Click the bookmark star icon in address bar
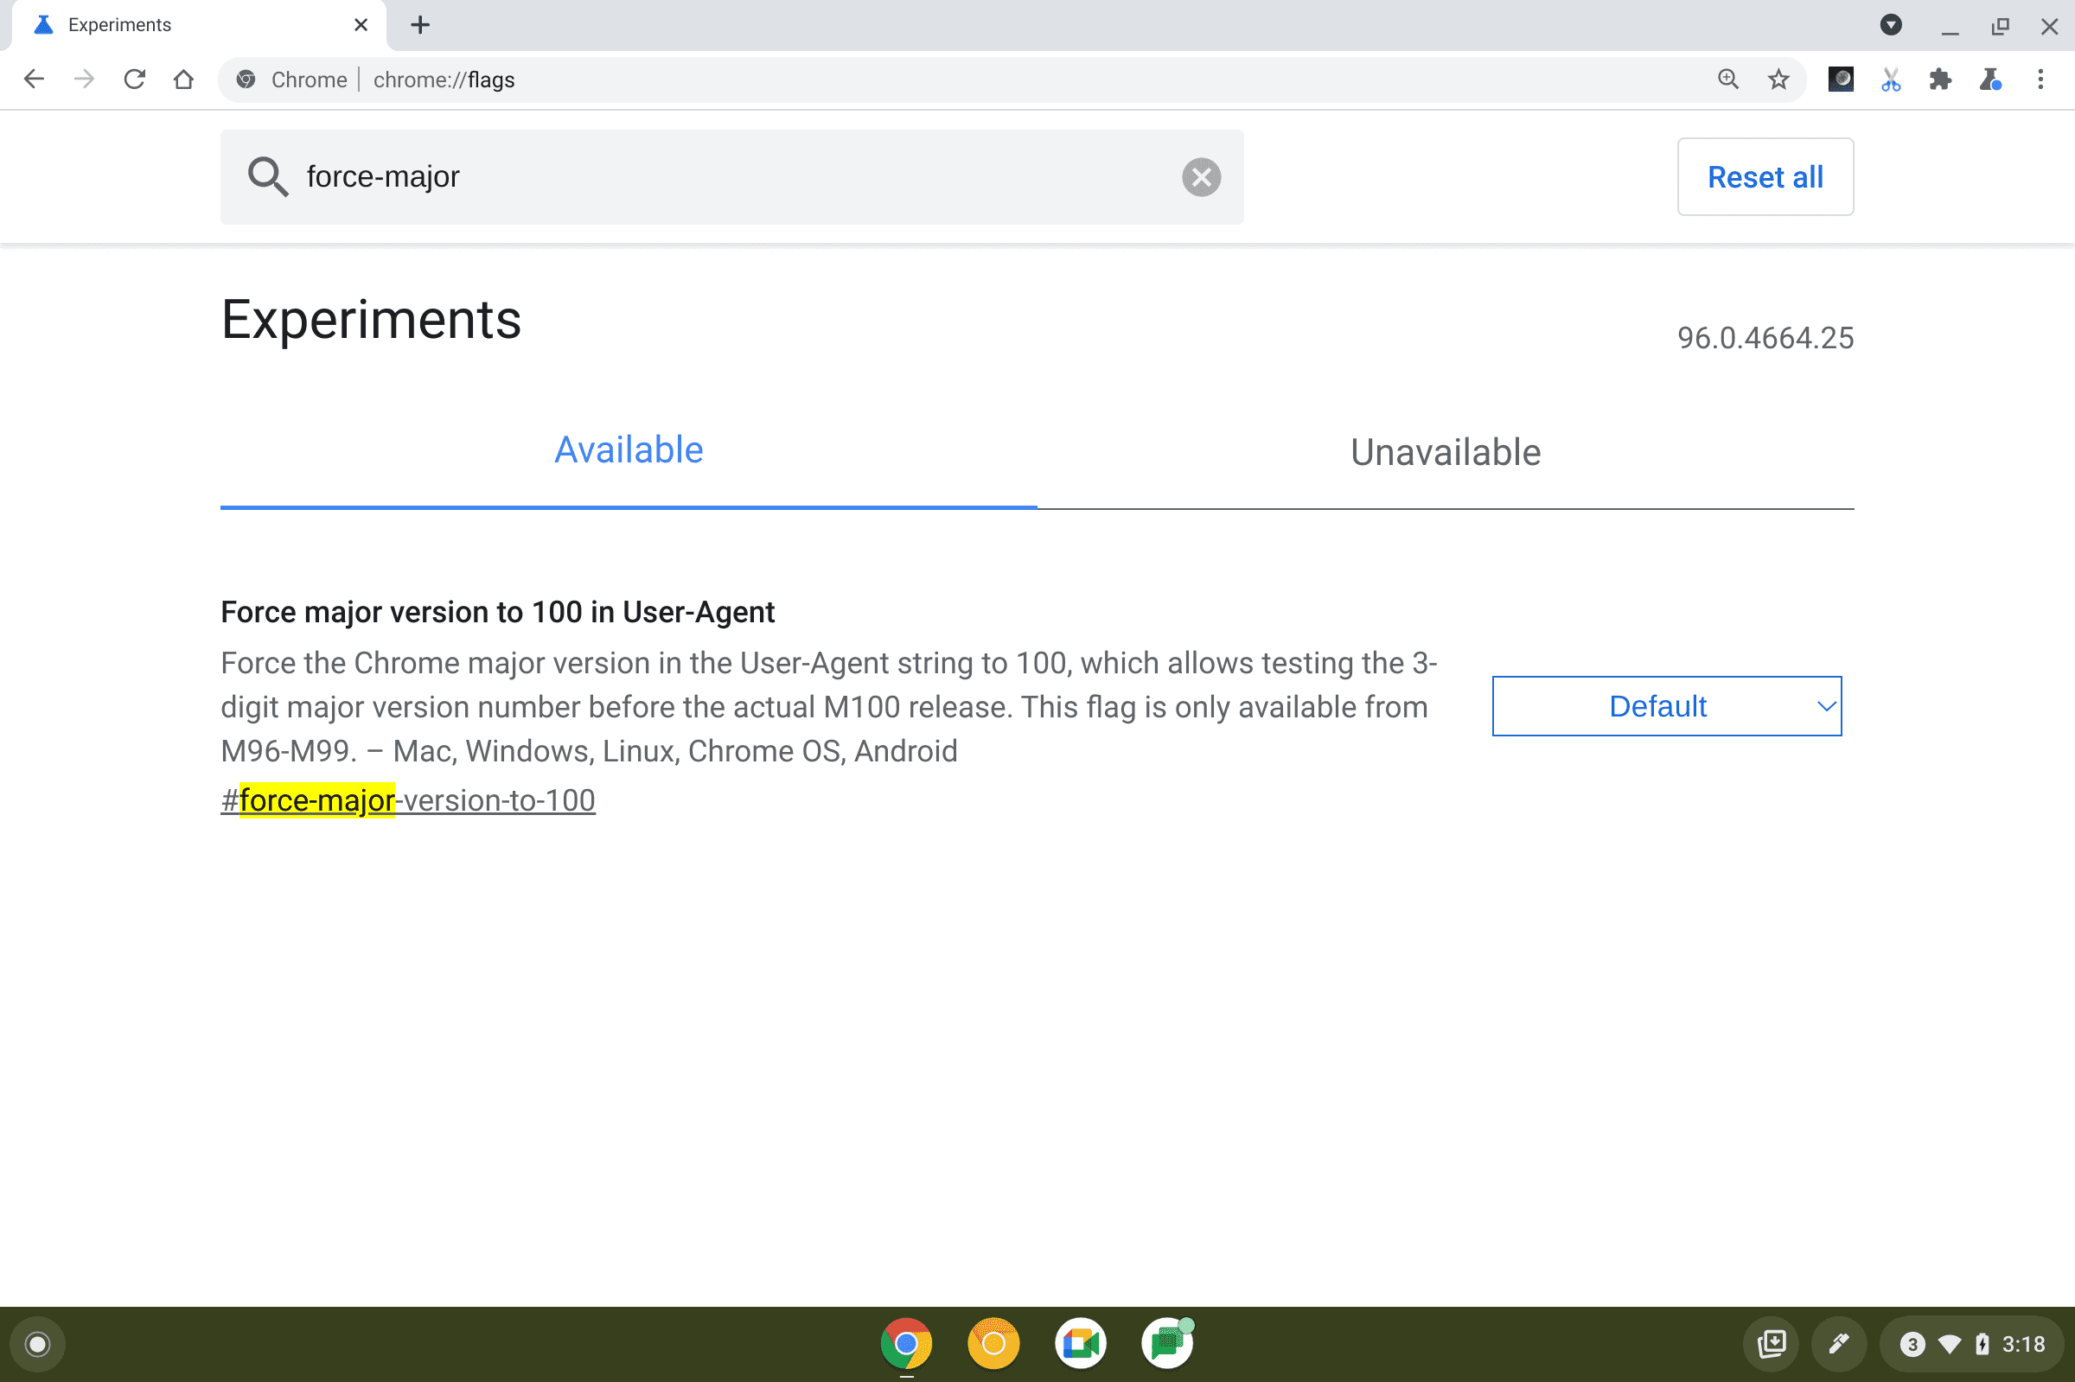The width and height of the screenshot is (2075, 1382). tap(1778, 80)
